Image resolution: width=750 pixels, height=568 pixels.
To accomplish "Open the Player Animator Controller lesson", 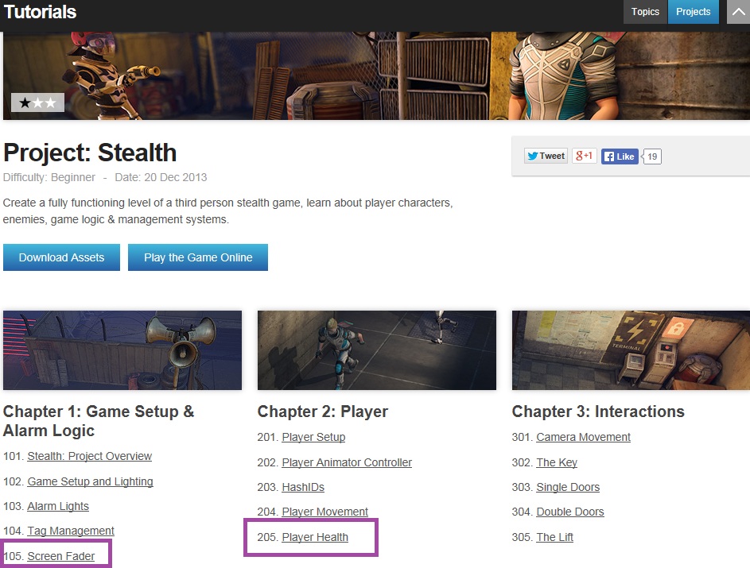I will coord(347,462).
